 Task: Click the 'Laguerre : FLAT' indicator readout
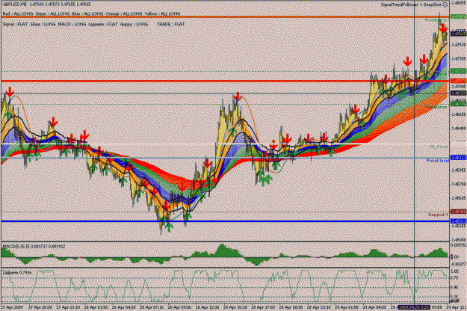tap(103, 24)
